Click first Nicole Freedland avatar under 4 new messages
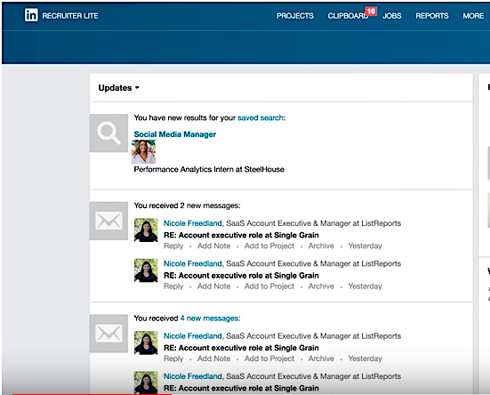Viewport: 490px width, 395px height. (x=146, y=343)
